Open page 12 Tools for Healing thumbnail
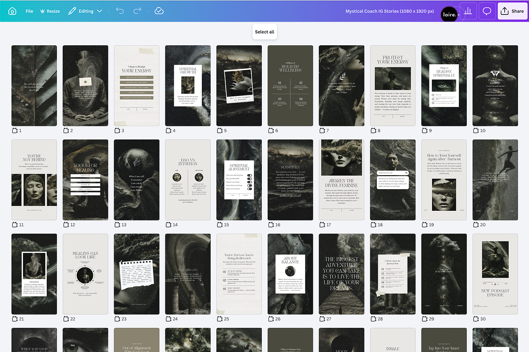 [85, 180]
